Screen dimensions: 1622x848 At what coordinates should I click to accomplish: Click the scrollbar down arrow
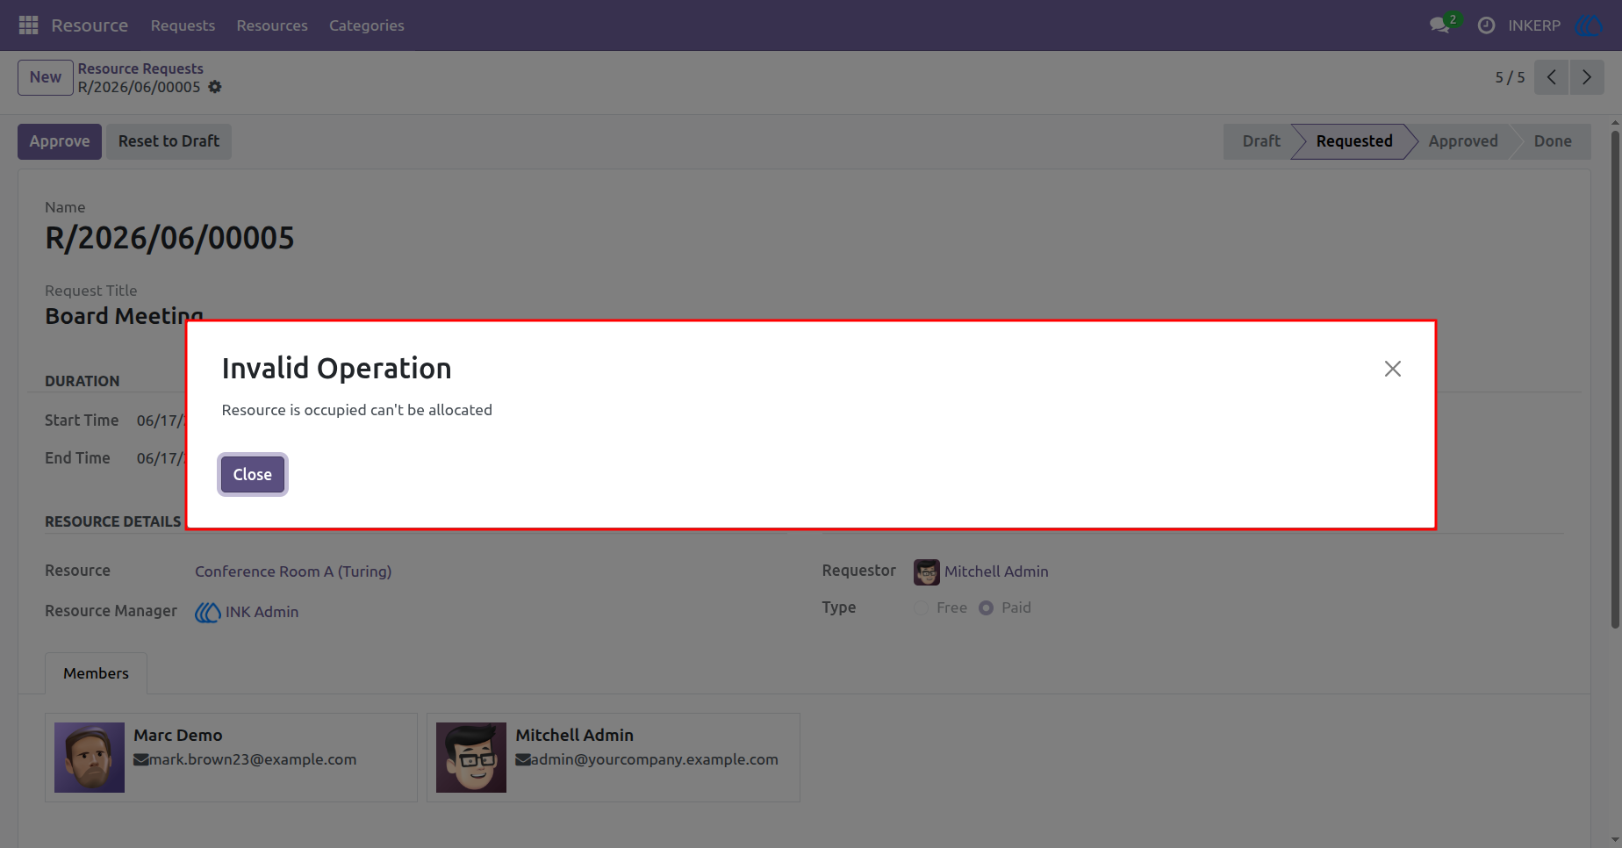tap(1615, 840)
